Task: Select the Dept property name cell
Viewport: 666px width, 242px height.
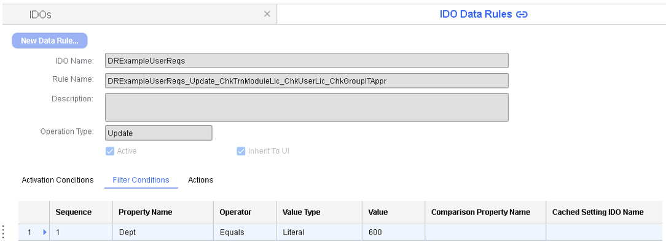Action: click(163, 232)
